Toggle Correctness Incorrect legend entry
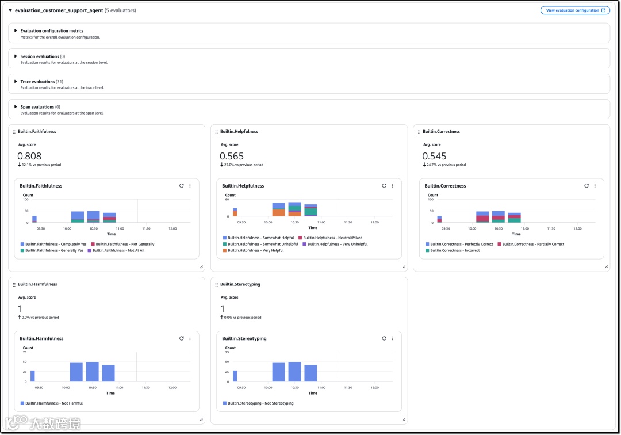The image size is (621, 435). [x=453, y=250]
